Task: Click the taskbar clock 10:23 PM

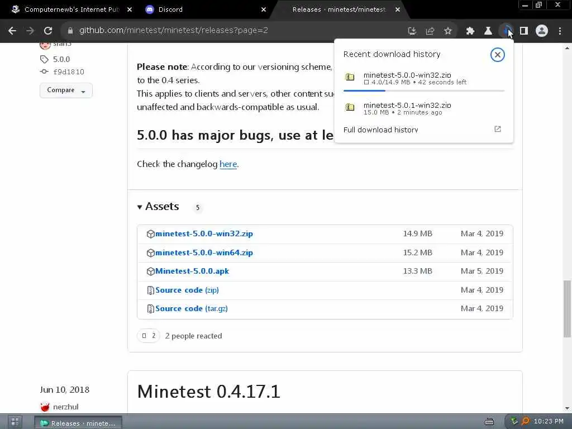Action: (x=549, y=421)
